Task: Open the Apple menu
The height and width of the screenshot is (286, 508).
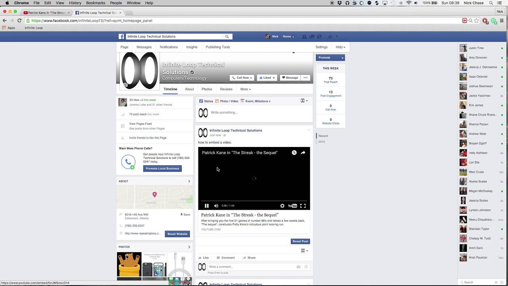Action: click(7, 3)
